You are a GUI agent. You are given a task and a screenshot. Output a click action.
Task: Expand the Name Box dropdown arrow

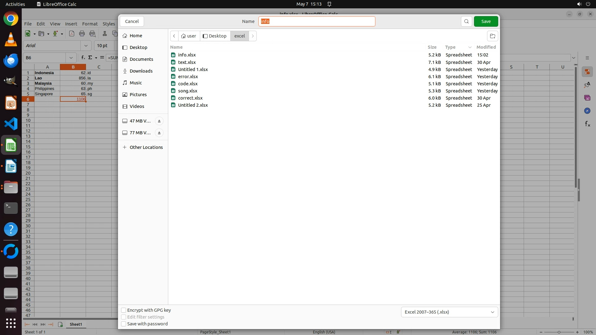[71, 58]
